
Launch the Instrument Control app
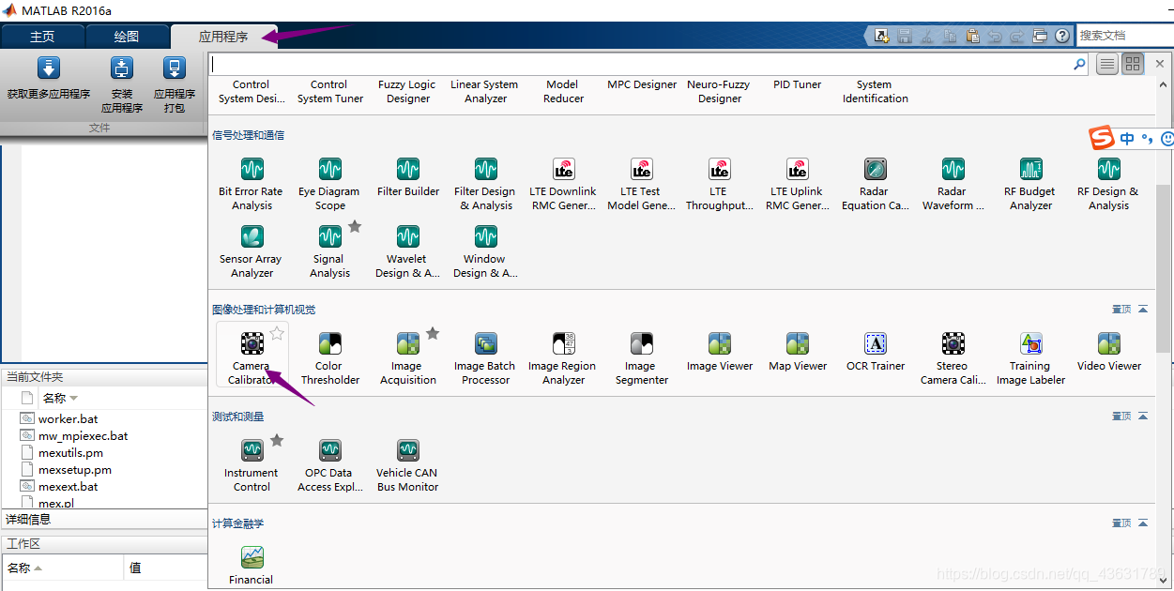252,464
